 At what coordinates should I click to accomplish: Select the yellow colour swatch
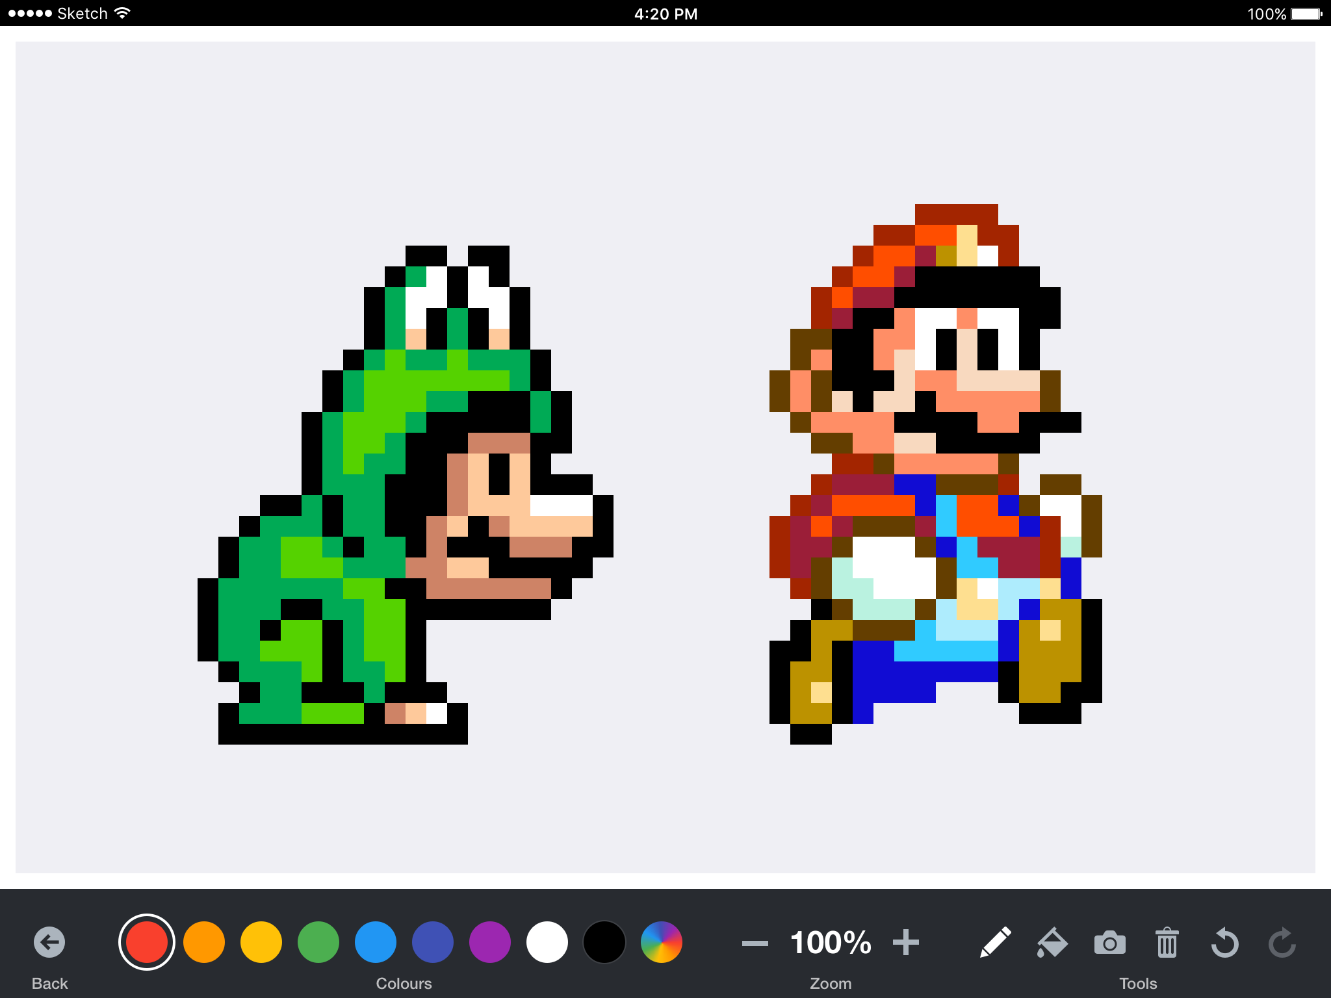click(x=261, y=942)
